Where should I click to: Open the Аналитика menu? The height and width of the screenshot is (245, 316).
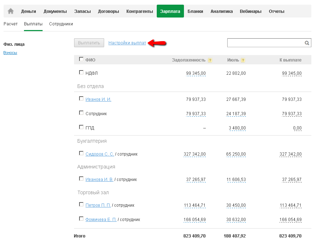click(222, 11)
